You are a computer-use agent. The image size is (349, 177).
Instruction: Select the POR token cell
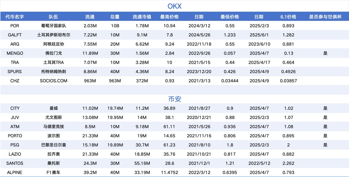point(15,26)
